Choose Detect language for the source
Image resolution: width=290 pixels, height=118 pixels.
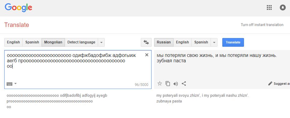tap(82, 42)
